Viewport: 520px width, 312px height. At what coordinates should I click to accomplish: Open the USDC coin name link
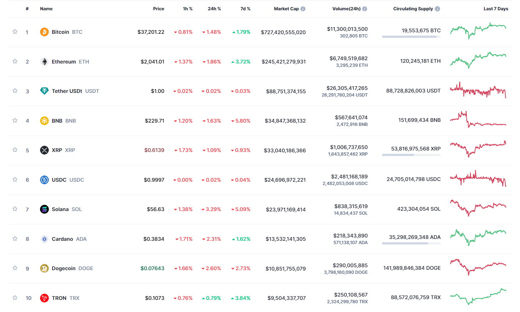tap(59, 180)
